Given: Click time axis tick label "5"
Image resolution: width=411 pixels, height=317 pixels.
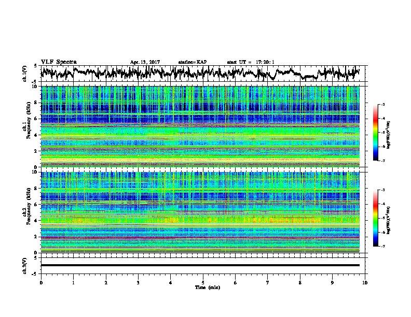Looking at the screenshot, I should pyautogui.click(x=203, y=283).
